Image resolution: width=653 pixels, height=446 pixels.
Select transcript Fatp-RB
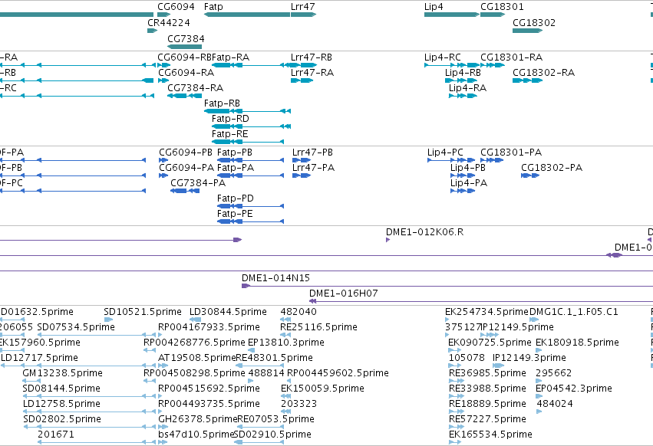click(x=247, y=111)
